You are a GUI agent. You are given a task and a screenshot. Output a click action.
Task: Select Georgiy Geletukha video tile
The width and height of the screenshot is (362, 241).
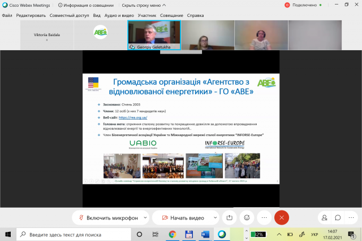point(154,35)
